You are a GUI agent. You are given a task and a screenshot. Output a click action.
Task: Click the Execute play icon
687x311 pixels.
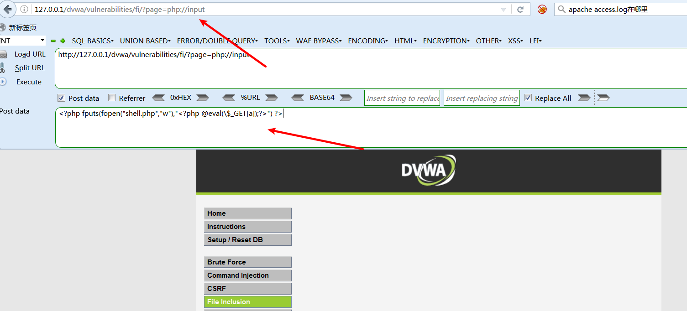coord(3,82)
